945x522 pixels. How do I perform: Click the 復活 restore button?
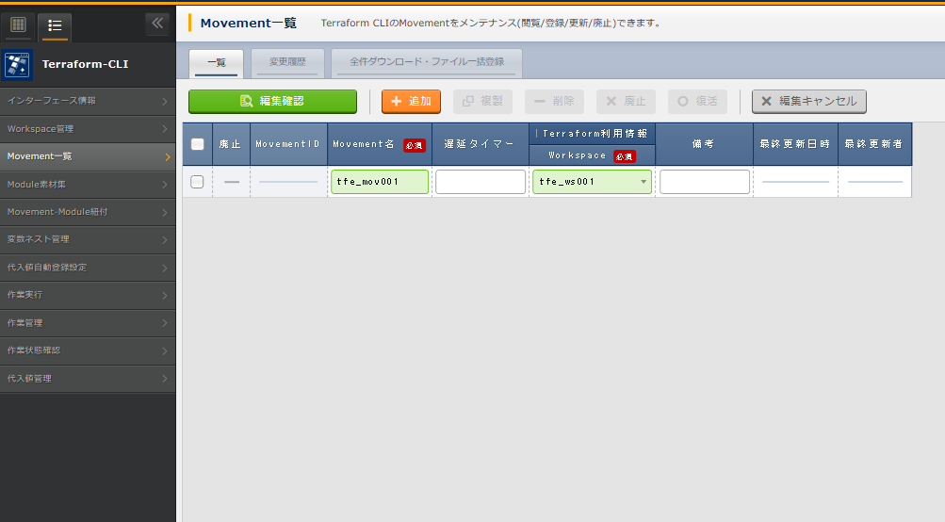698,101
